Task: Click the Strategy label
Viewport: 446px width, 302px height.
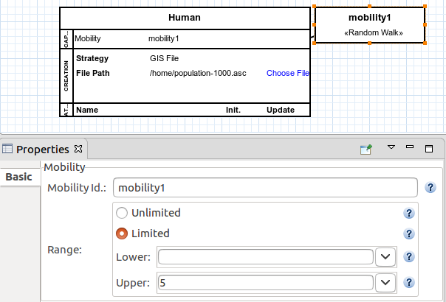Action: [92, 58]
